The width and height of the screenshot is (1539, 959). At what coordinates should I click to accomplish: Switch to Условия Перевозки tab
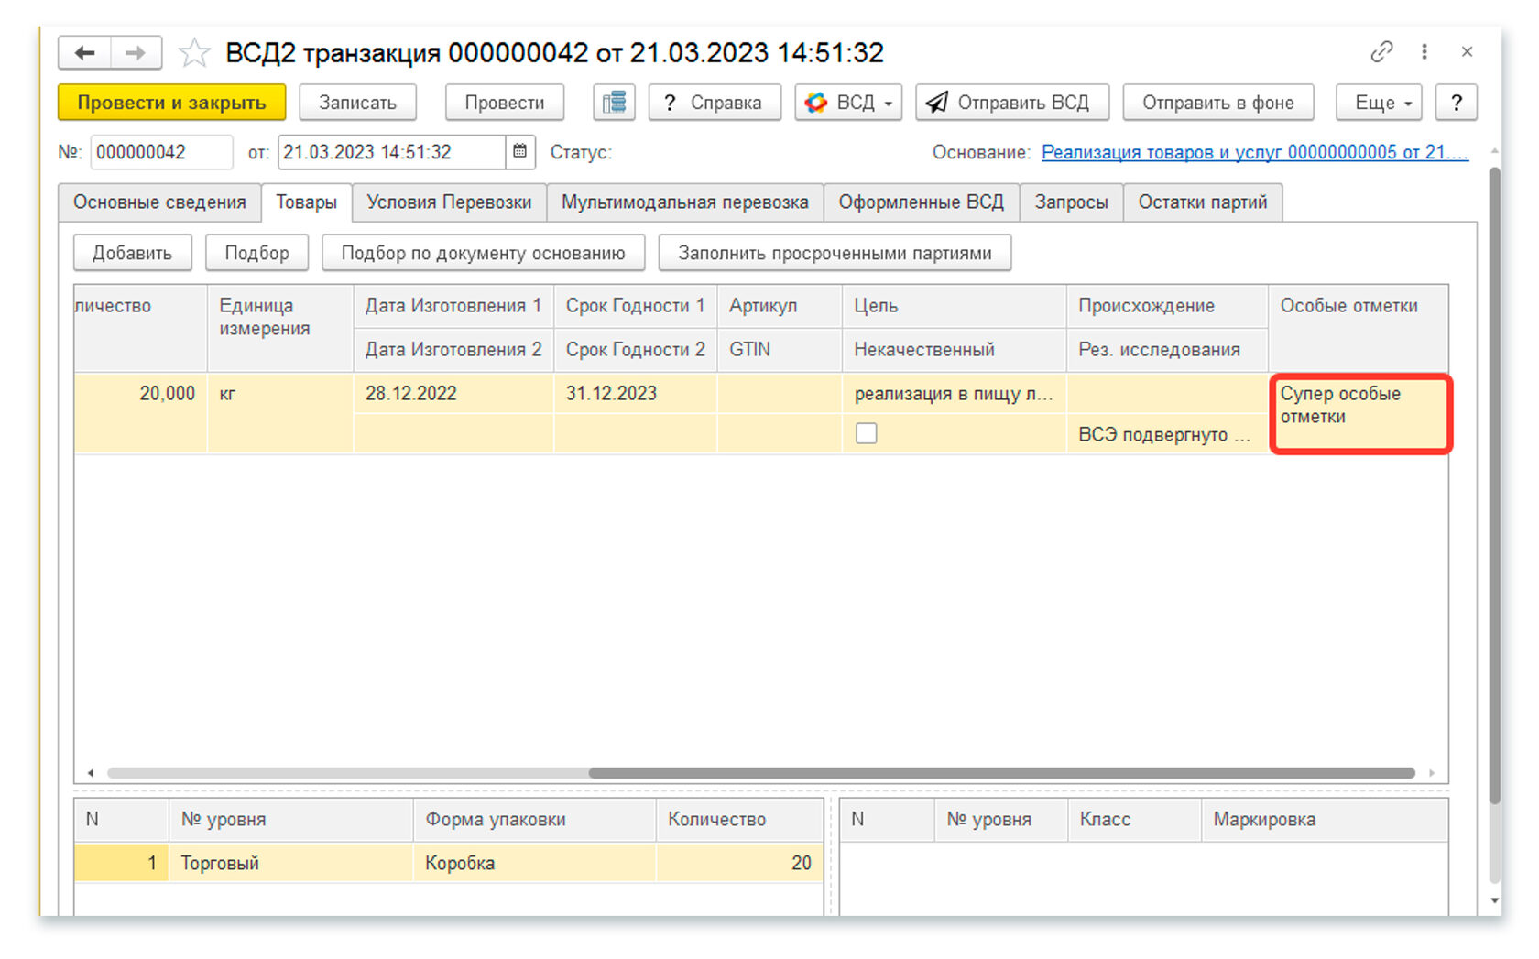[449, 202]
